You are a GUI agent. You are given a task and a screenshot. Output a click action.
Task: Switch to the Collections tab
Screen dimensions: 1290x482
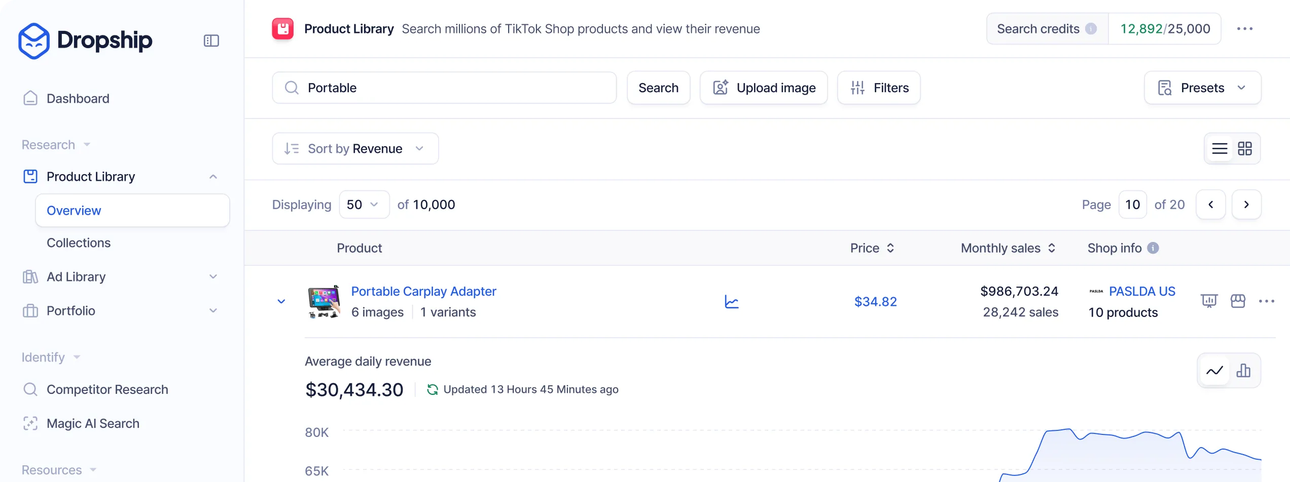(x=79, y=243)
